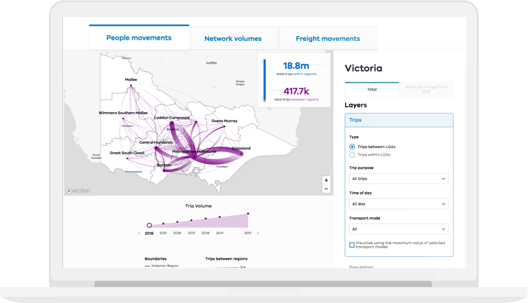Click the Mallee region node on map
Image resolution: width=528 pixels, height=303 pixels.
(131, 86)
